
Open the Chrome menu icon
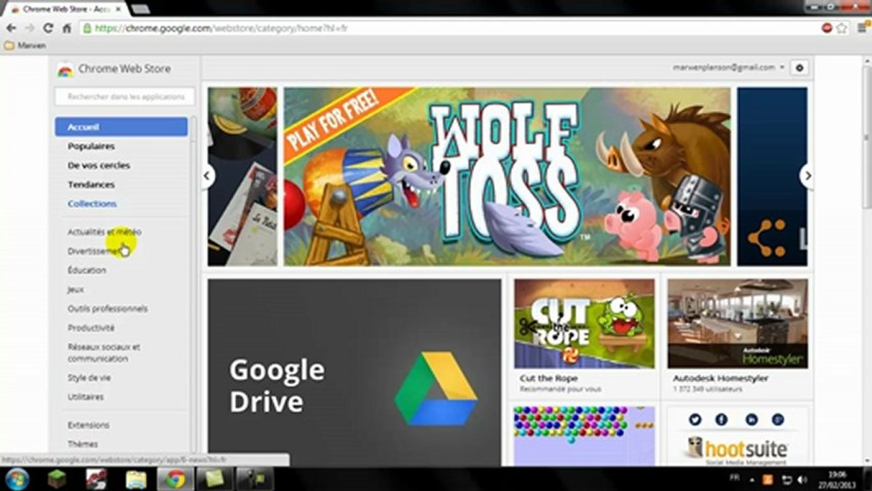863,28
